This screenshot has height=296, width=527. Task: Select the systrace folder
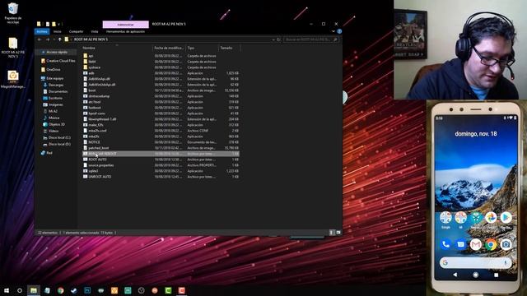pos(161,67)
